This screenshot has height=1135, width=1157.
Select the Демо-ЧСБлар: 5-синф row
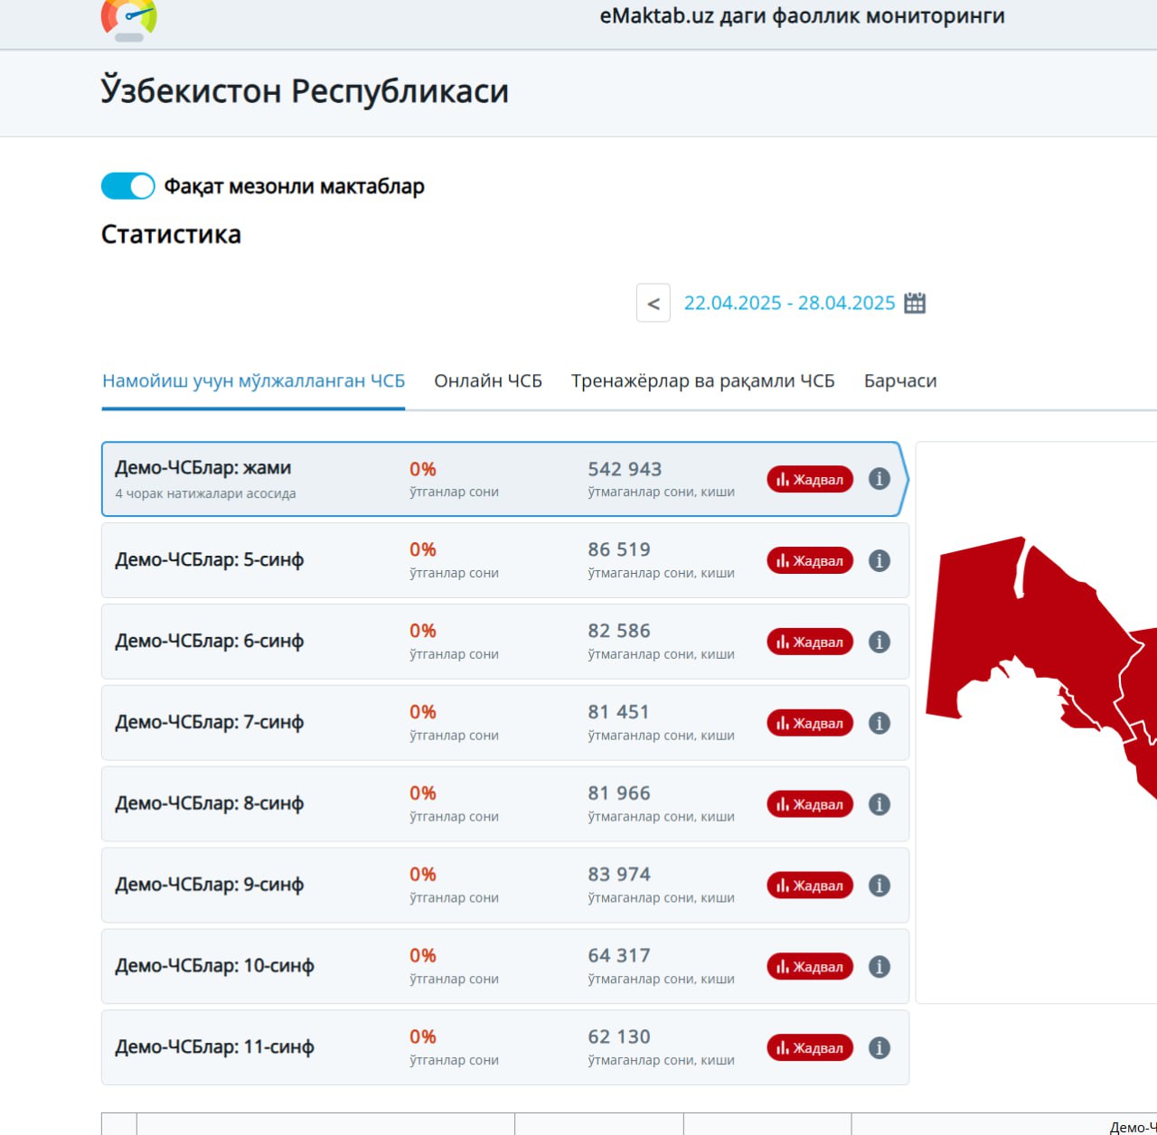coord(271,560)
